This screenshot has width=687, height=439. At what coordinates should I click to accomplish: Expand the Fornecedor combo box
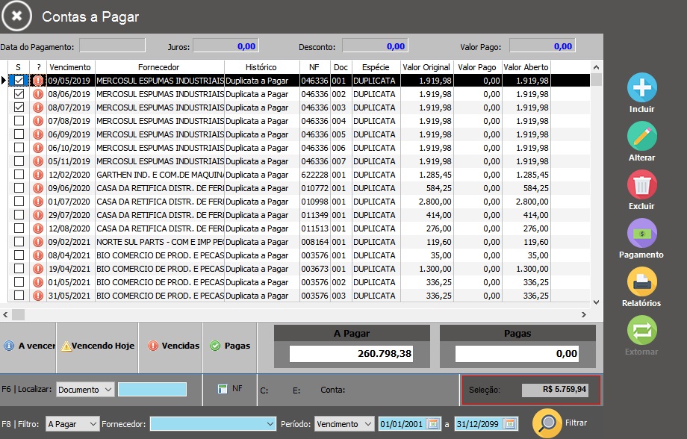click(270, 424)
